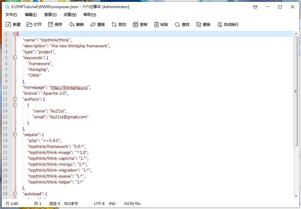
Task: Open the Find (查找) tool
Action: [178, 25]
